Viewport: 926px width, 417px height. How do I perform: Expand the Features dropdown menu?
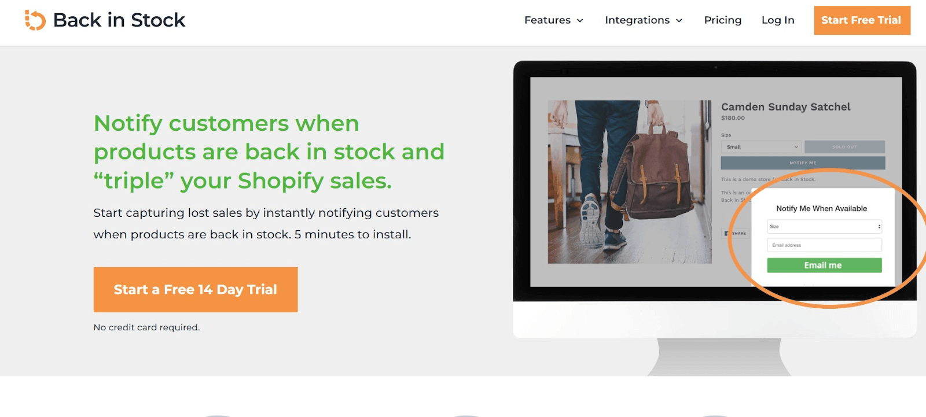[554, 20]
